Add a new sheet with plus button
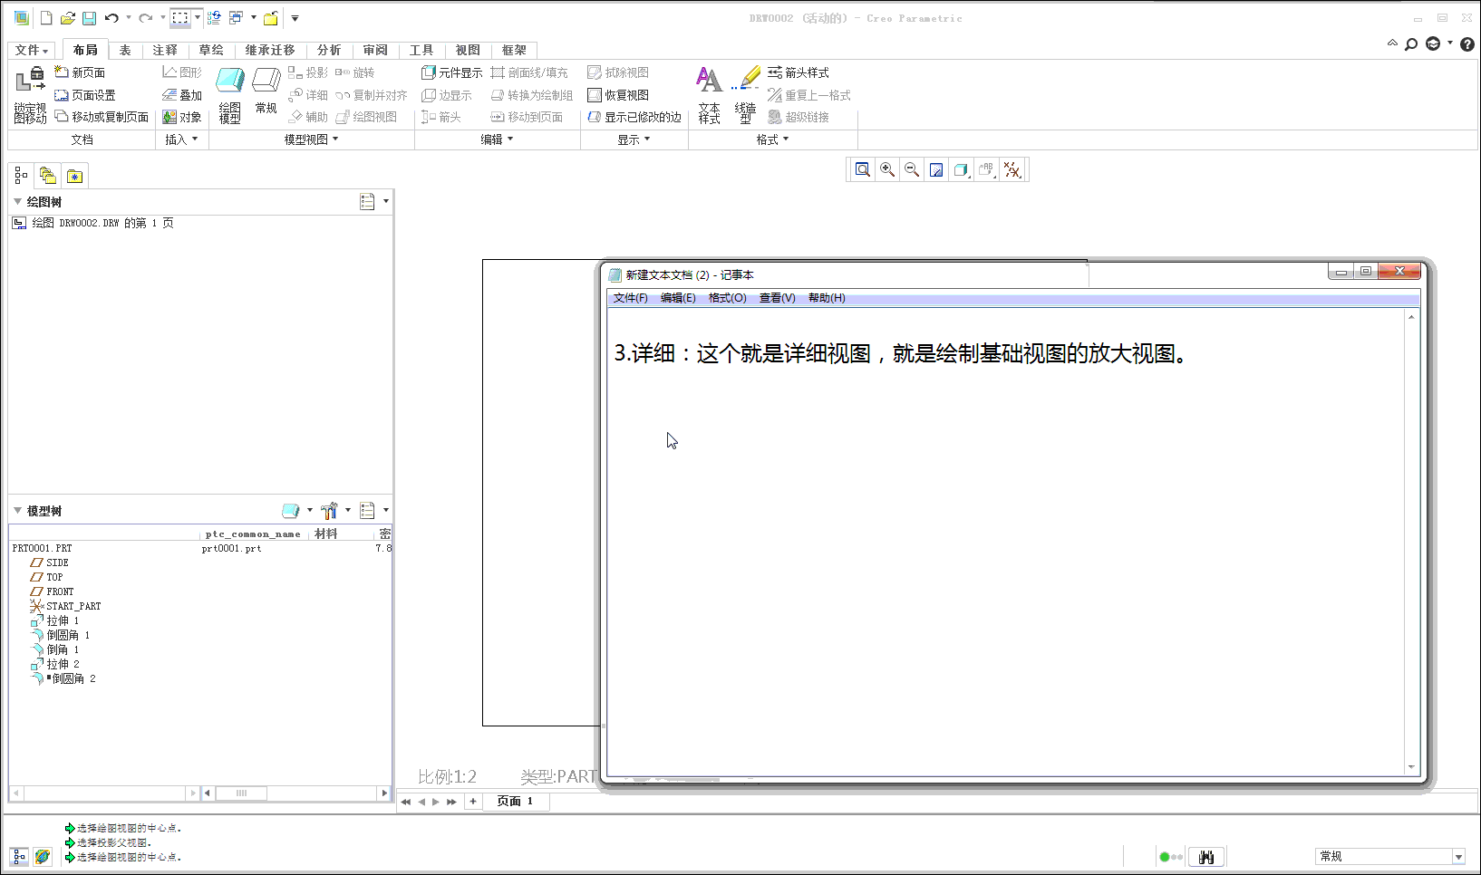The image size is (1481, 875). pyautogui.click(x=473, y=801)
